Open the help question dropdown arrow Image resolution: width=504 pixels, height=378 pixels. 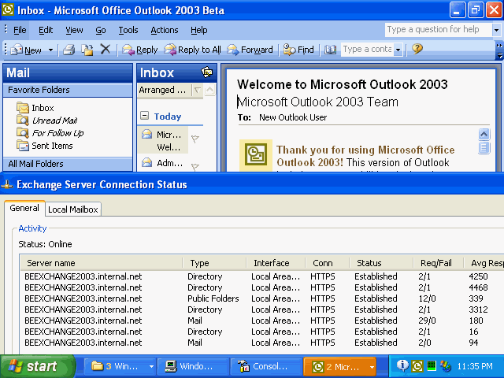click(x=496, y=30)
